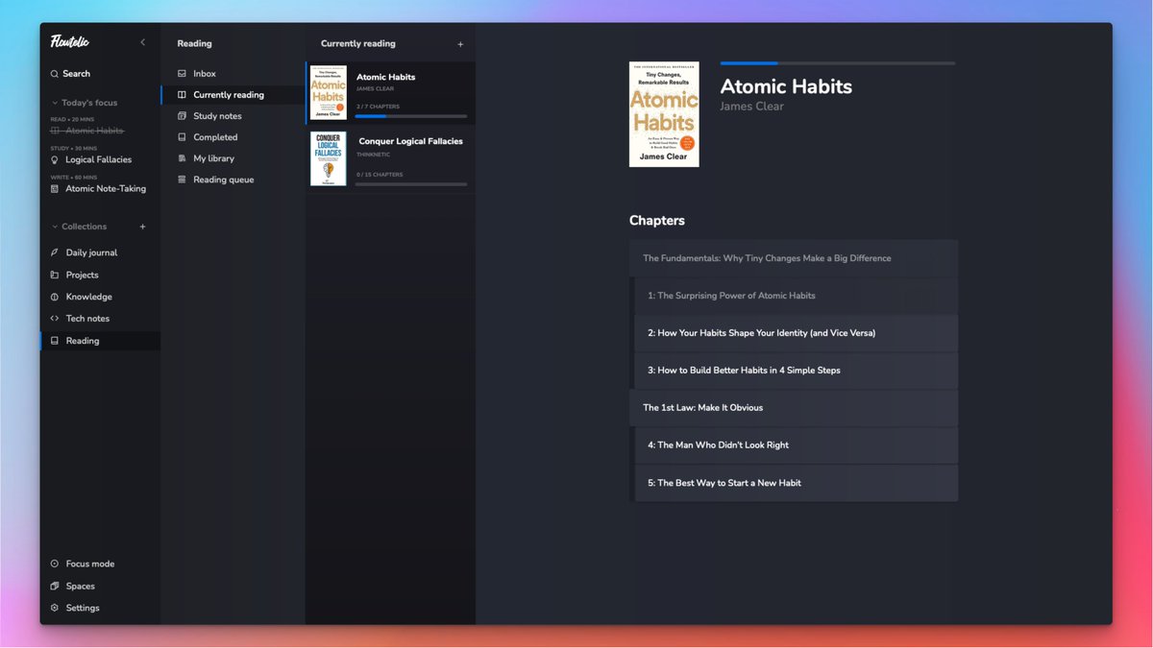Collapse the Today's focus section
This screenshot has width=1153, height=648.
point(55,103)
